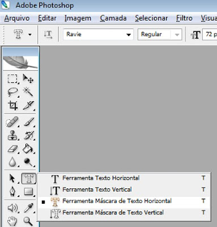The width and height of the screenshot is (217, 227).
Task: Select the Rectangular Marquee tool
Action: pyautogui.click(x=12, y=78)
